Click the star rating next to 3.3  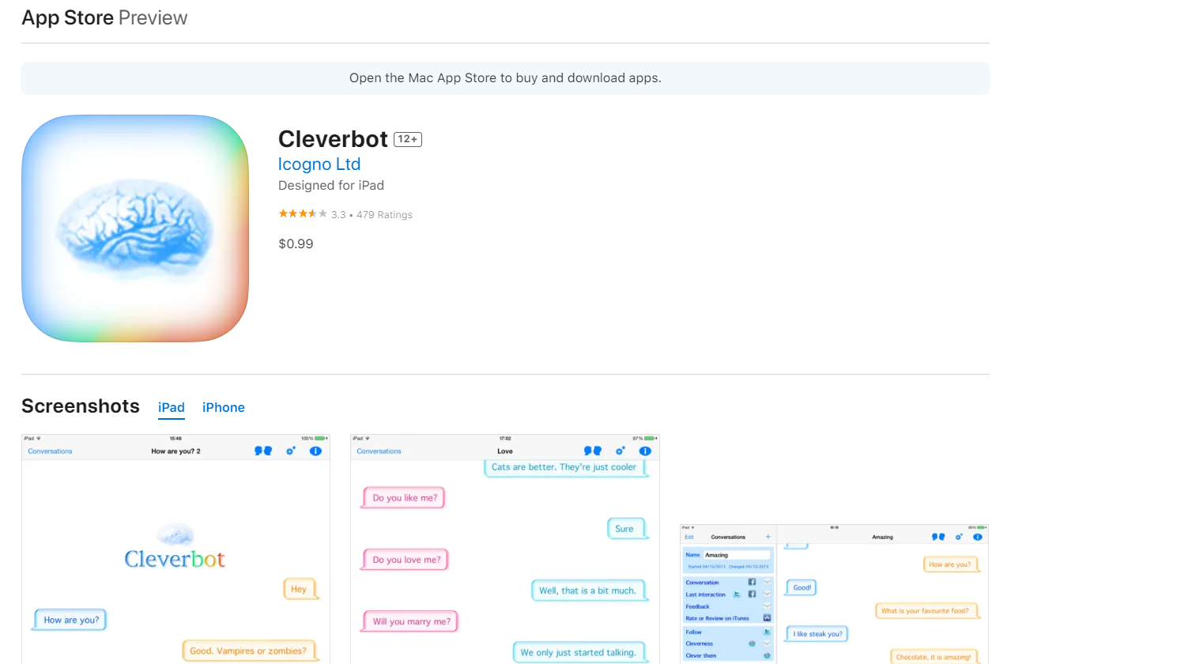coord(303,213)
